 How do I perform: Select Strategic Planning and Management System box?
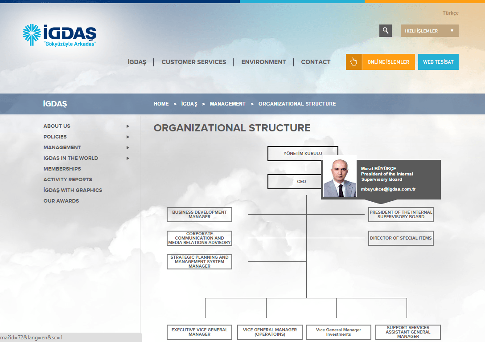[x=200, y=262]
